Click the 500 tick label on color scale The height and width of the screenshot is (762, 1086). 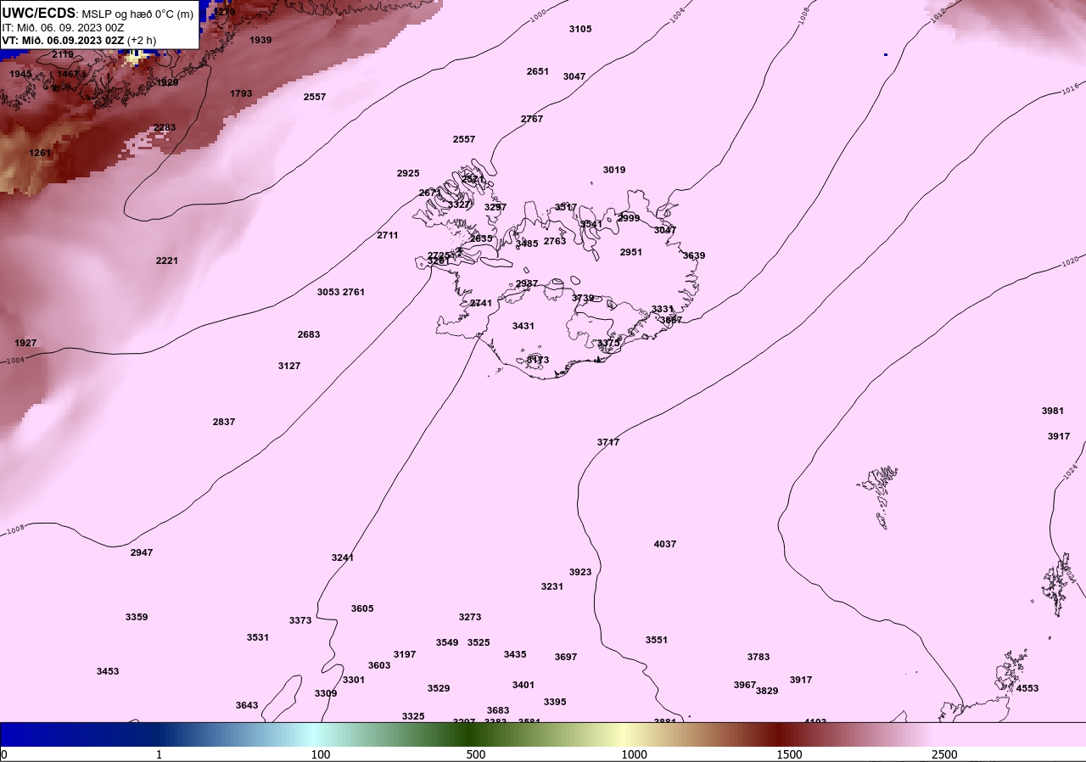click(x=476, y=754)
